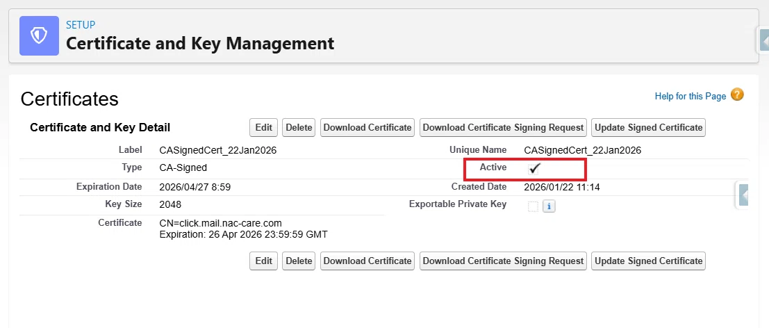The image size is (769, 328).
Task: Open the info icon beside Exportable Private Key
Action: click(549, 206)
